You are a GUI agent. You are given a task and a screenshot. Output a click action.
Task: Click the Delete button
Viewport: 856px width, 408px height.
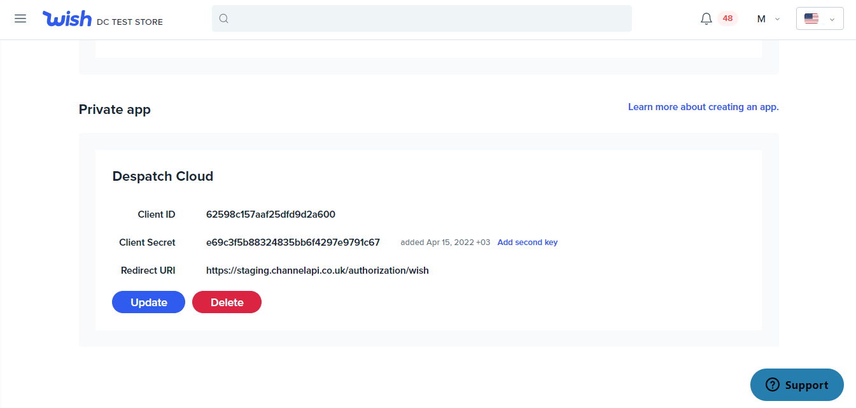point(227,302)
